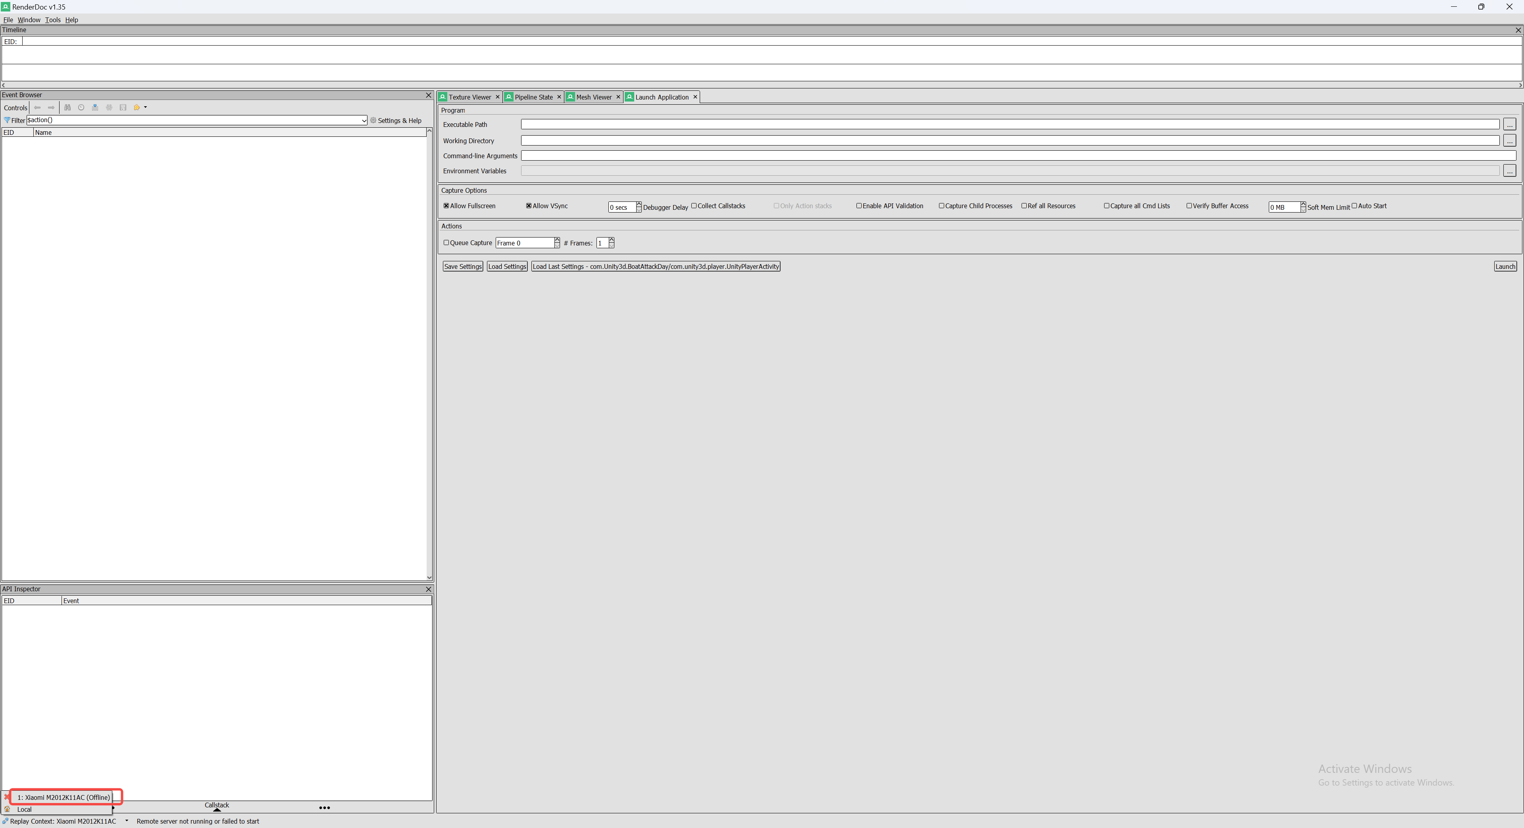
Task: Click the bookmark column chart icon
Action: [x=95, y=107]
